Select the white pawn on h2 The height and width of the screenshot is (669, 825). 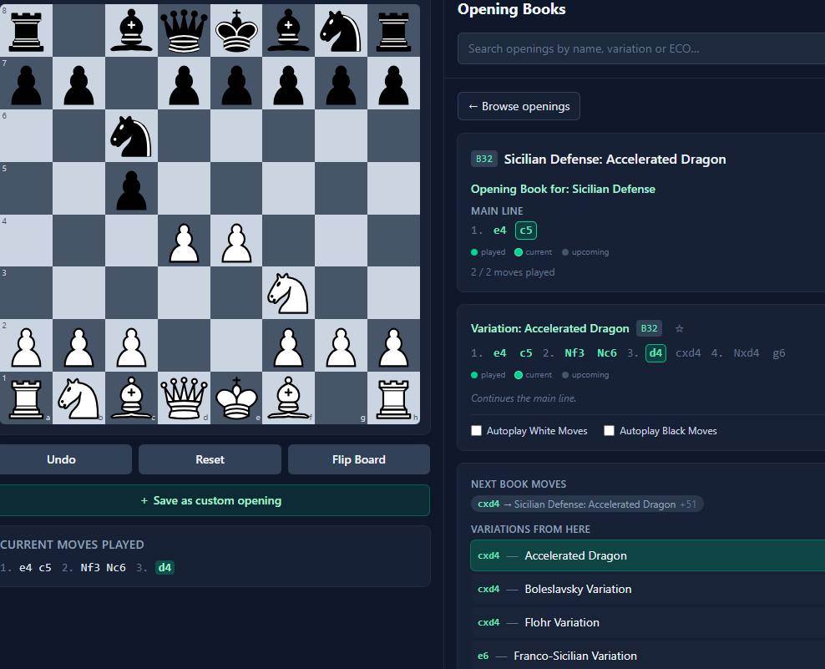(x=393, y=346)
